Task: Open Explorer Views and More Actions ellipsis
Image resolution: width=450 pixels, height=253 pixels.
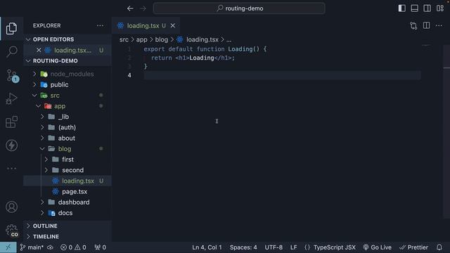Action: tap(100, 25)
